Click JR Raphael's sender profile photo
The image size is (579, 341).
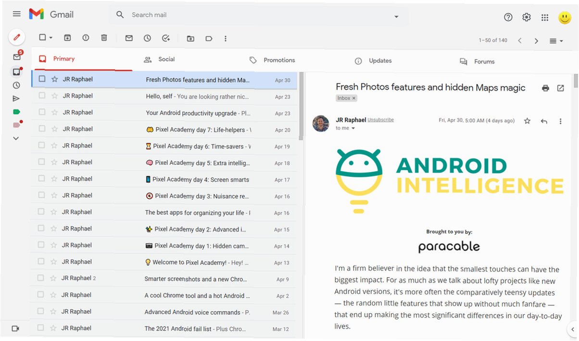tap(321, 123)
